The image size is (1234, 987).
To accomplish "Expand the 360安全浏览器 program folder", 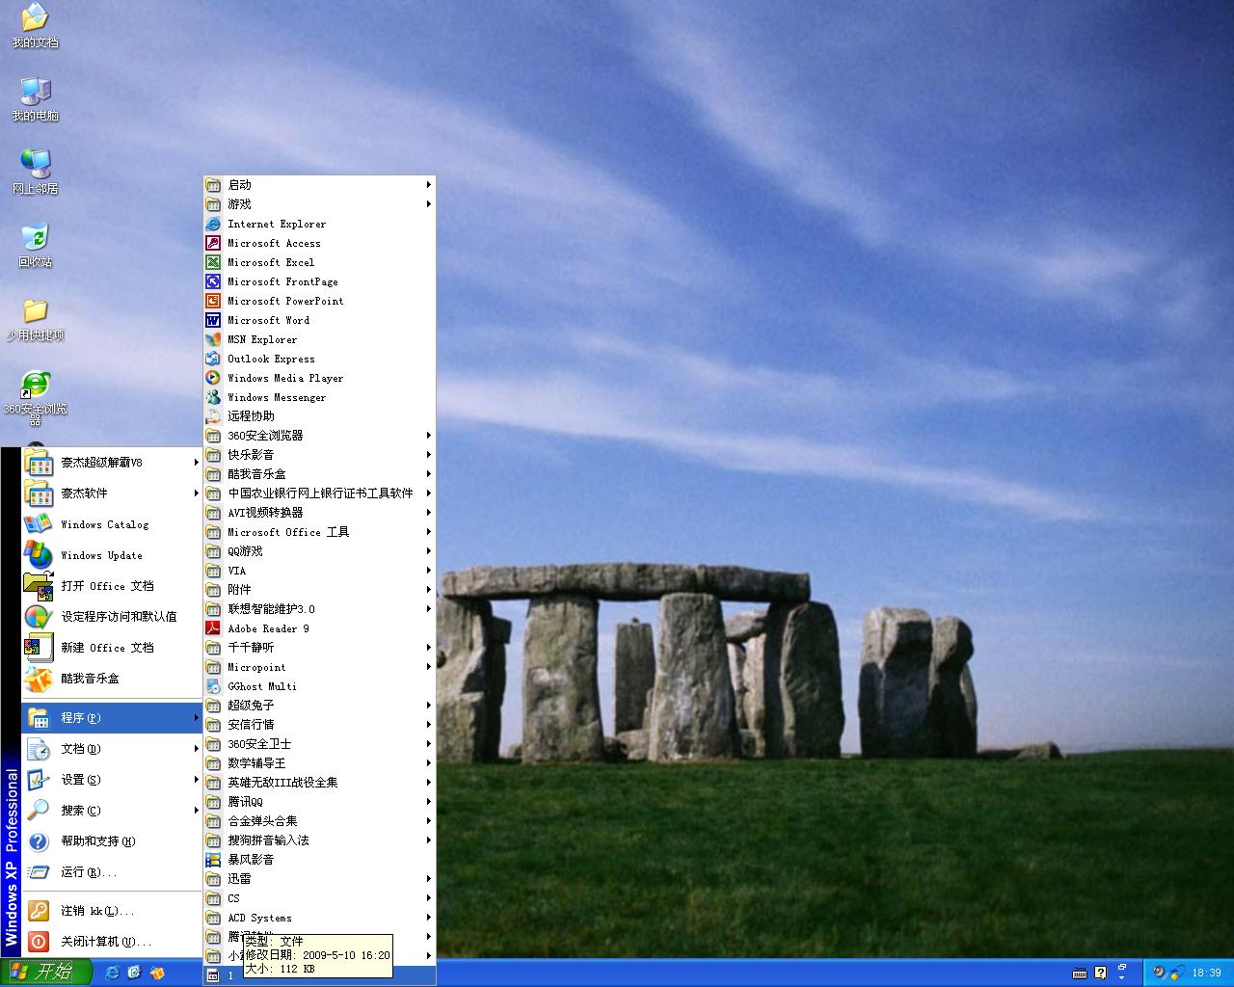I will click(x=319, y=436).
